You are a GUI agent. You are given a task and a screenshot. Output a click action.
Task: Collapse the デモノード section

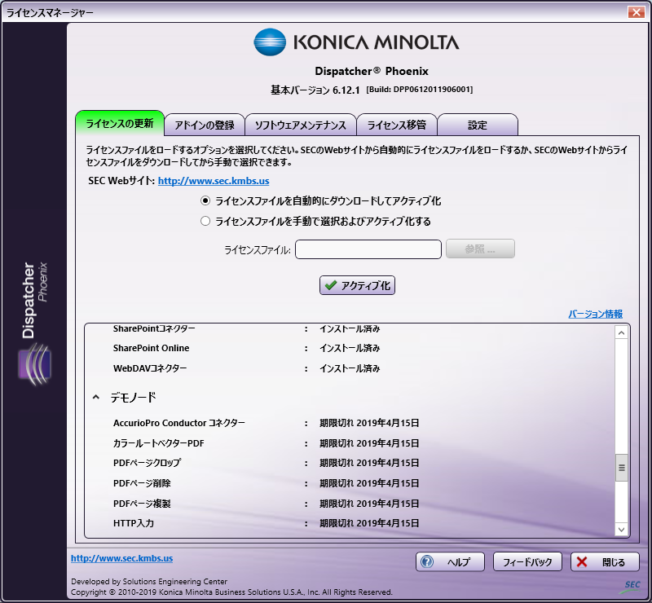(x=96, y=398)
